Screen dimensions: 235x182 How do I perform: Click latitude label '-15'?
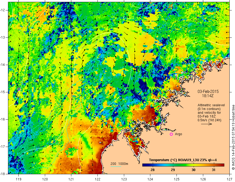pyautogui.click(x=3, y=92)
